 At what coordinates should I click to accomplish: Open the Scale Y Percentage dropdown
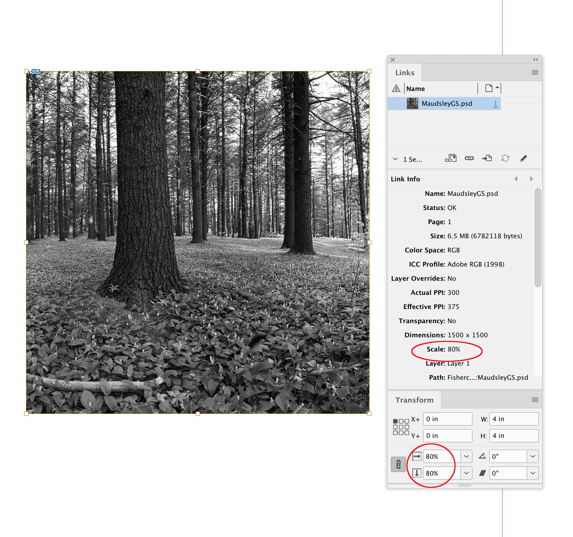pos(466,473)
